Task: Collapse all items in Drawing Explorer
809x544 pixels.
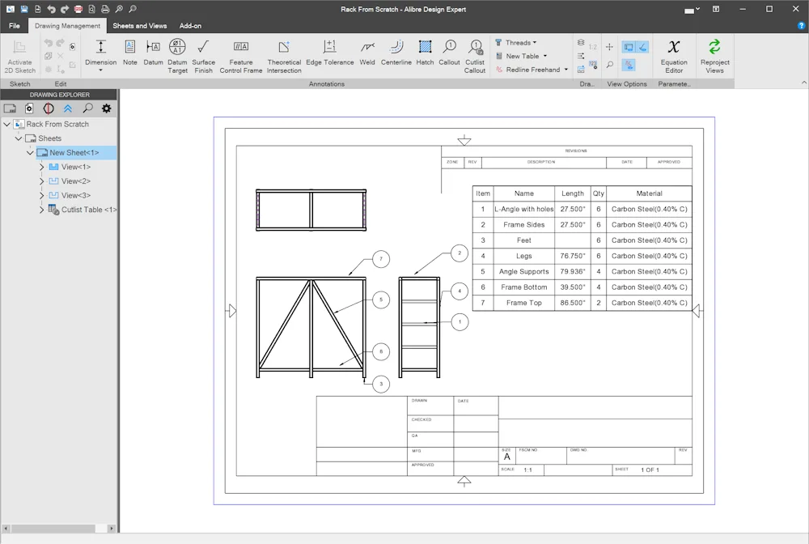Action: (x=68, y=108)
